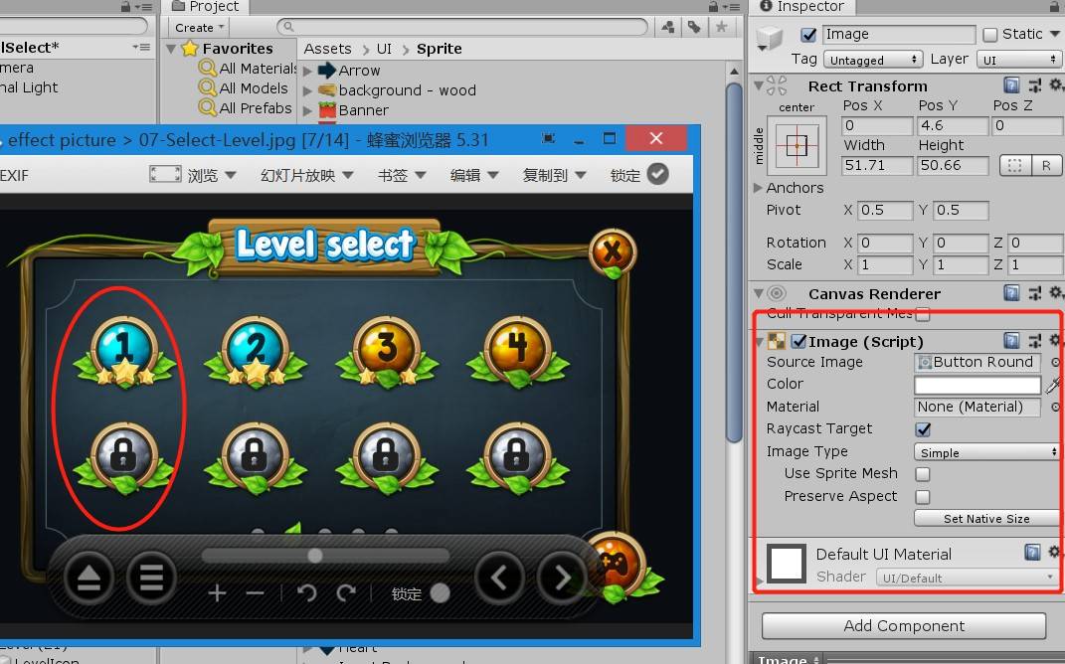The image size is (1065, 664).
Task: Open the Static options dropdown arrow
Action: [1055, 34]
